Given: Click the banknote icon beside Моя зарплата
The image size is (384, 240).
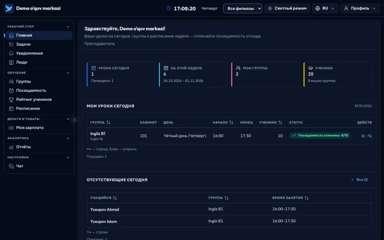Looking at the screenshot, I should [11, 128].
